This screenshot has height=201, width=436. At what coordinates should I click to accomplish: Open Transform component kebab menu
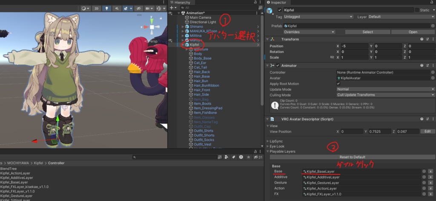point(433,39)
